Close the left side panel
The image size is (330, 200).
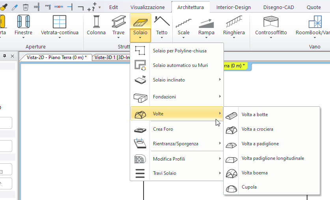[x=12, y=56]
